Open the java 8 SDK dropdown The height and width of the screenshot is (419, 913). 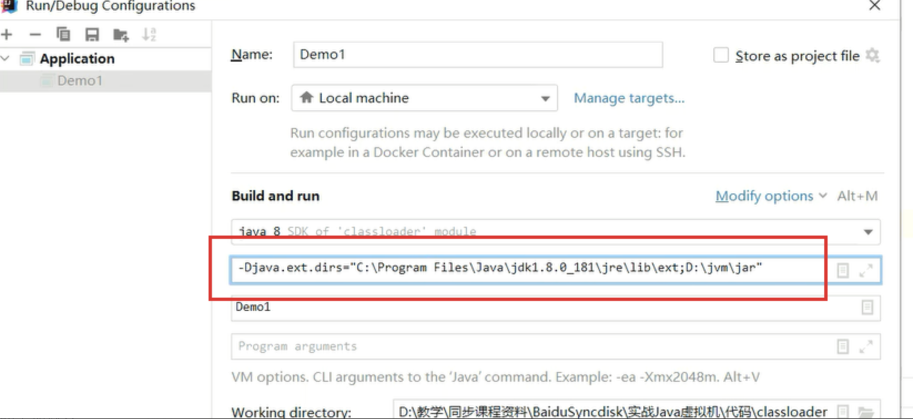(x=555, y=232)
